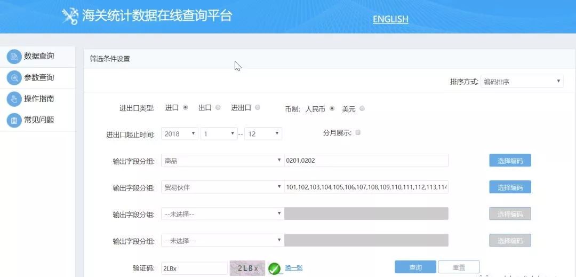Click 选择编码 button for 贸易伙伴 row
Screen dimensions: 576x277
510,187
